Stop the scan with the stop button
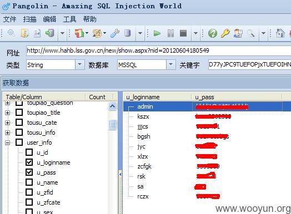 (183, 33)
